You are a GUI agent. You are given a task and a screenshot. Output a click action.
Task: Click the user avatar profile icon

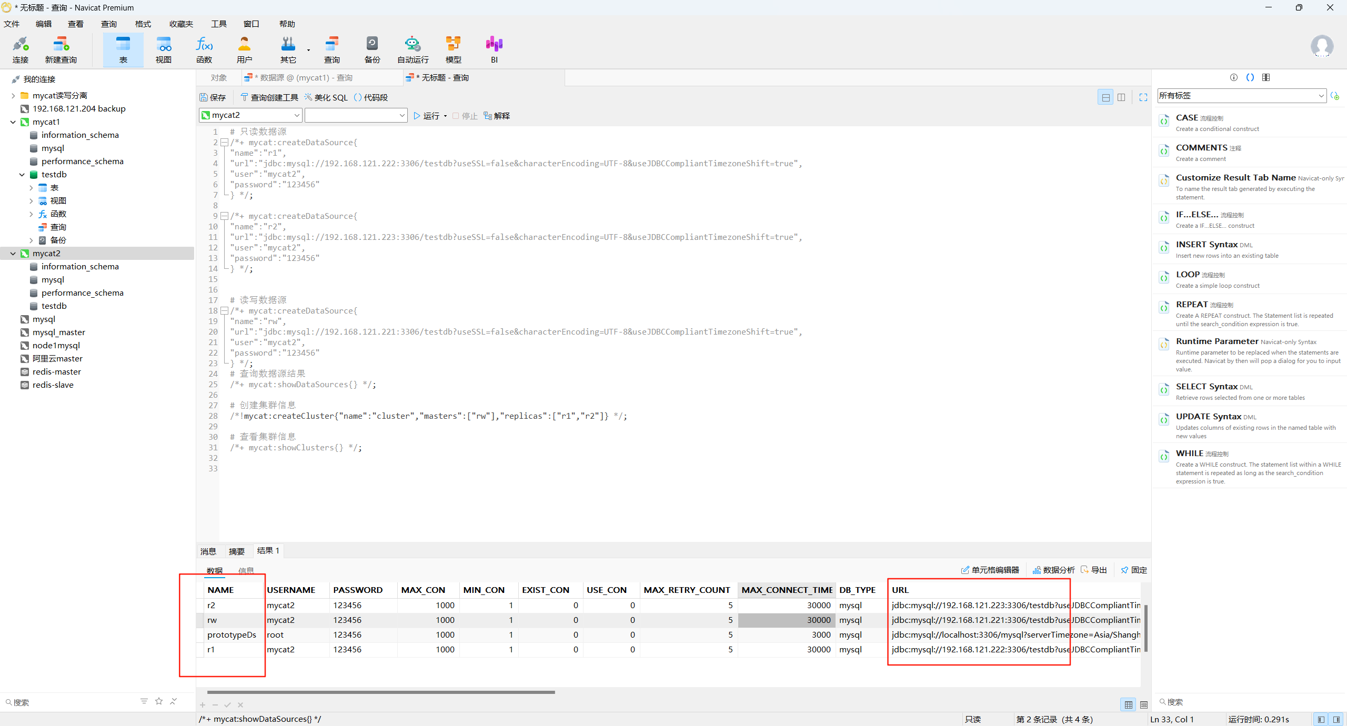point(1322,46)
